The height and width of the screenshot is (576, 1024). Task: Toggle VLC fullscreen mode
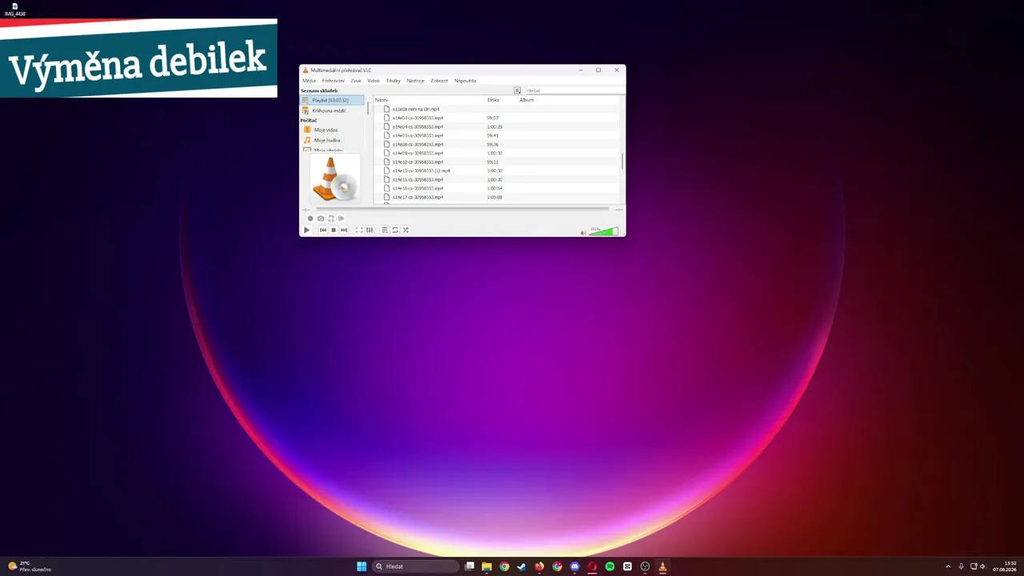(358, 230)
